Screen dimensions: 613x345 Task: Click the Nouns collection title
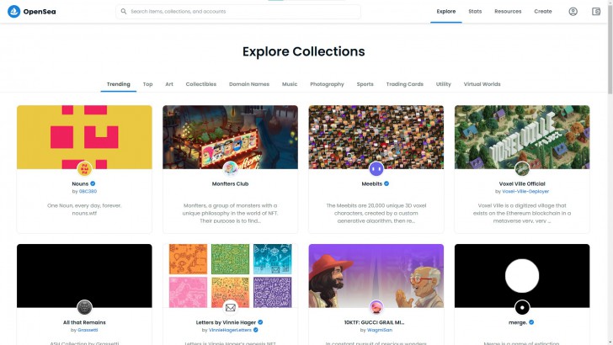(80, 183)
